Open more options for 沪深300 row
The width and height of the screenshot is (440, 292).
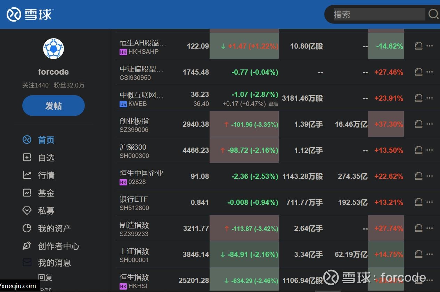pyautogui.click(x=430, y=150)
